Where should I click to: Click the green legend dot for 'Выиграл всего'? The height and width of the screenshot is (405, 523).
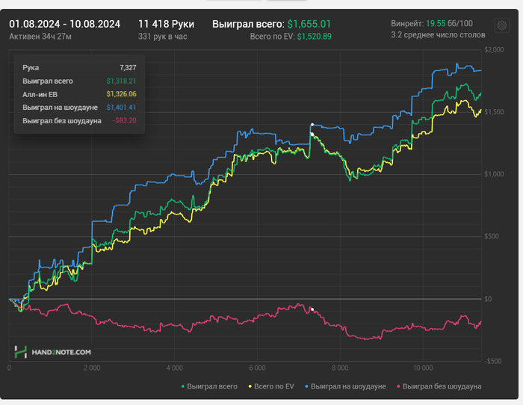(x=183, y=386)
